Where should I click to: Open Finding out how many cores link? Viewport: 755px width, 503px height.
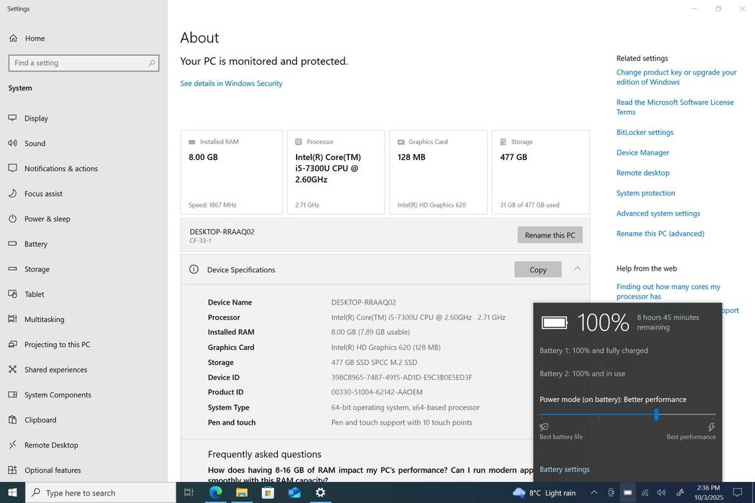tap(668, 291)
